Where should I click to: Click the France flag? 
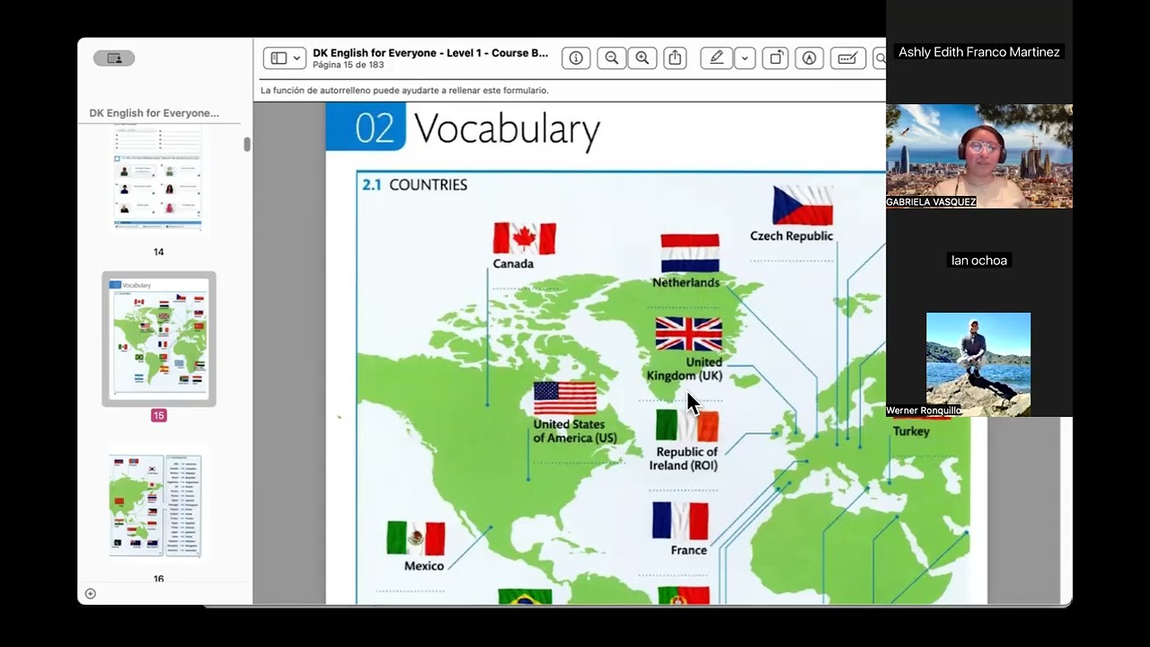click(680, 520)
